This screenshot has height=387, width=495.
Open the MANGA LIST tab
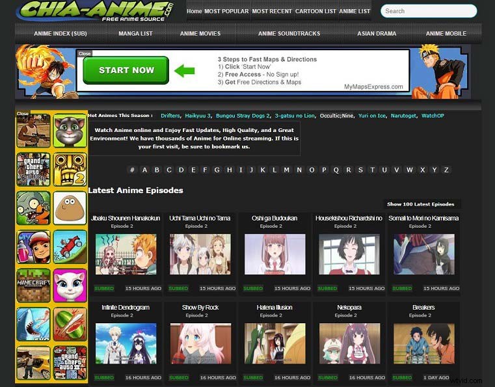135,33
